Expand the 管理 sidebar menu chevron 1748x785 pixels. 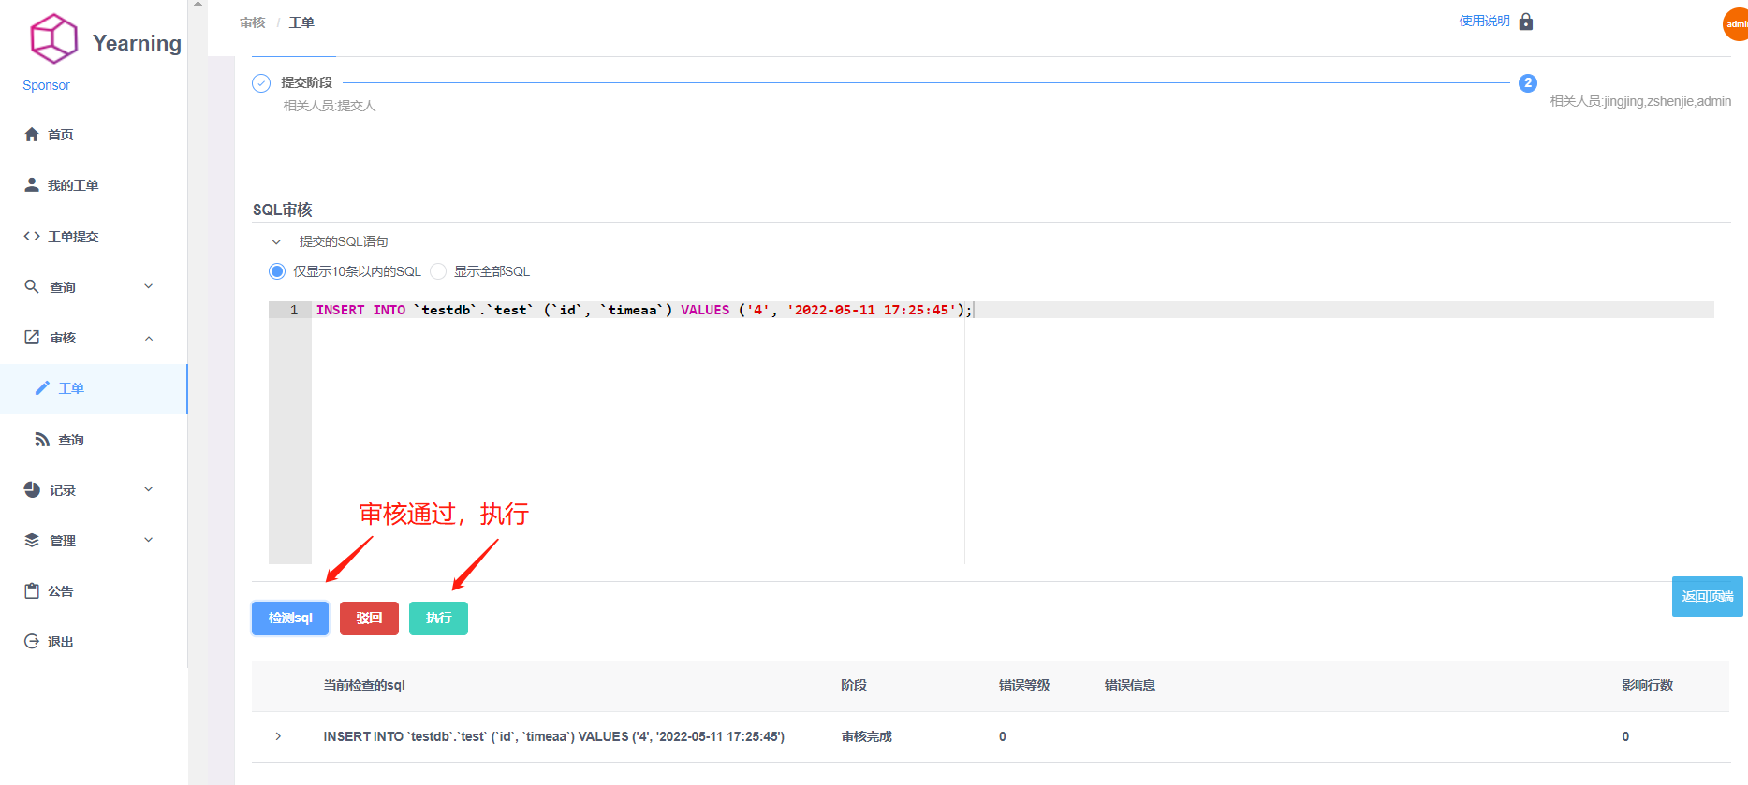click(x=149, y=541)
